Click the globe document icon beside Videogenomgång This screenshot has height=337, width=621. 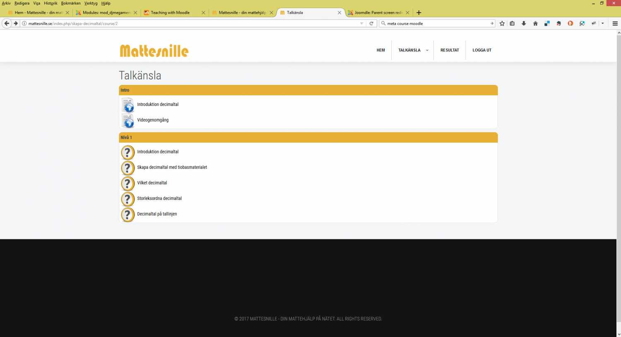(x=128, y=120)
